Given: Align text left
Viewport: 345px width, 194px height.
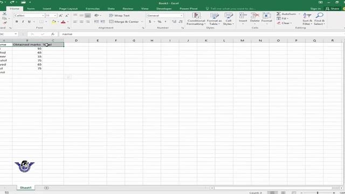Looking at the screenshot, I should pyautogui.click(x=75, y=22).
